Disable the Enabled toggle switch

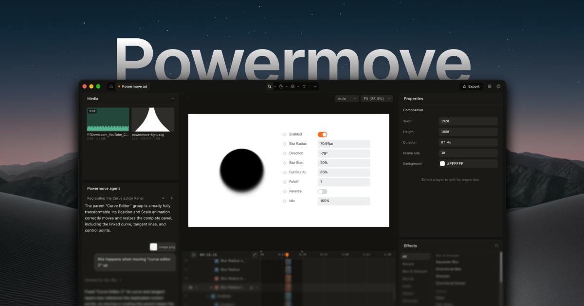[323, 135]
